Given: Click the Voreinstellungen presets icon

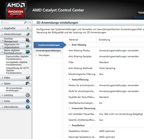Looking at the screenshot, I should click(x=28, y=34).
